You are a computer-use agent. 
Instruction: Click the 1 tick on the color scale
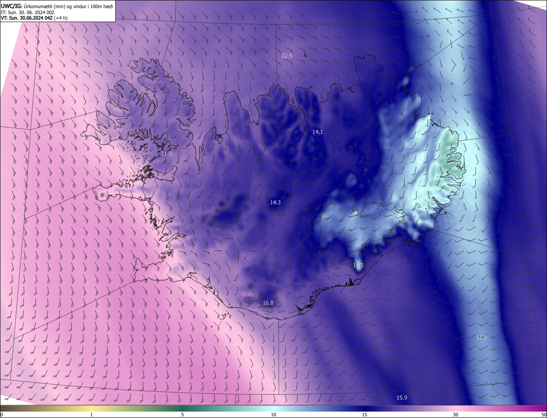pyautogui.click(x=91, y=415)
